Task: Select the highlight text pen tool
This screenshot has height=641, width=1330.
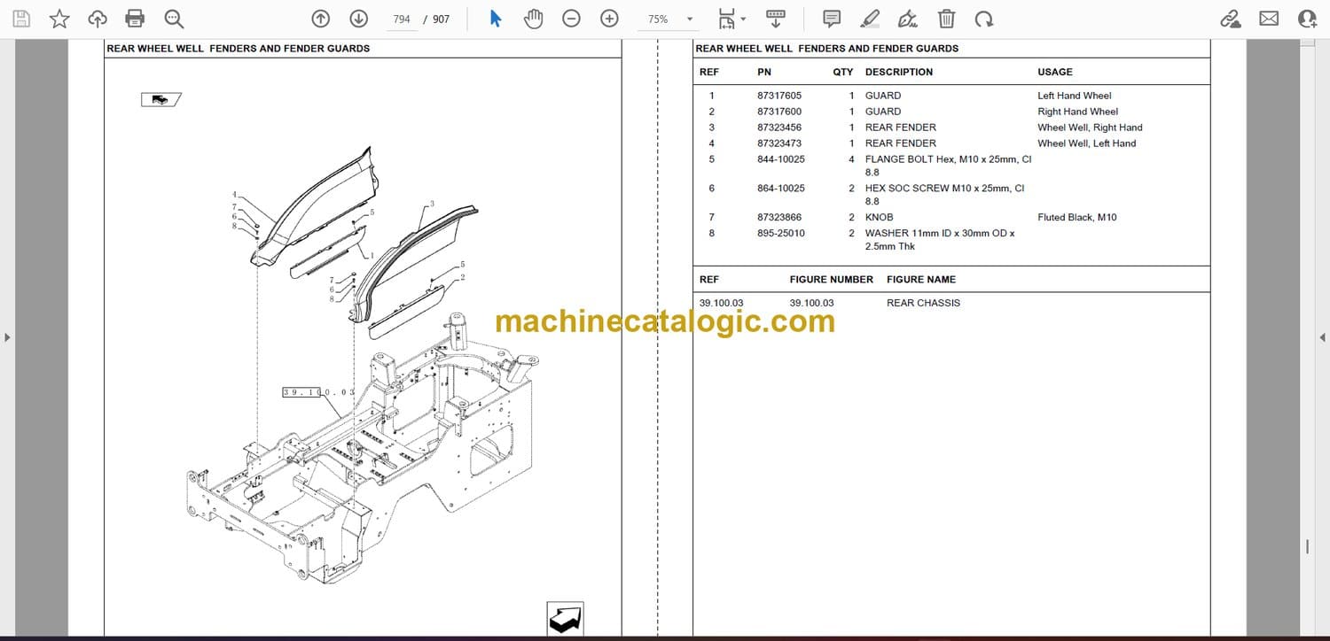Action: [x=870, y=19]
